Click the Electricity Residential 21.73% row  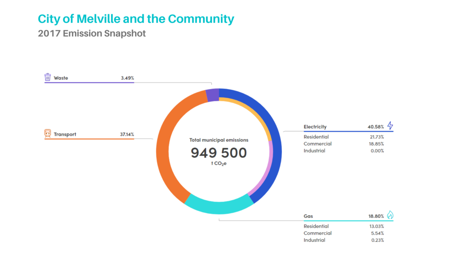tap(344, 137)
